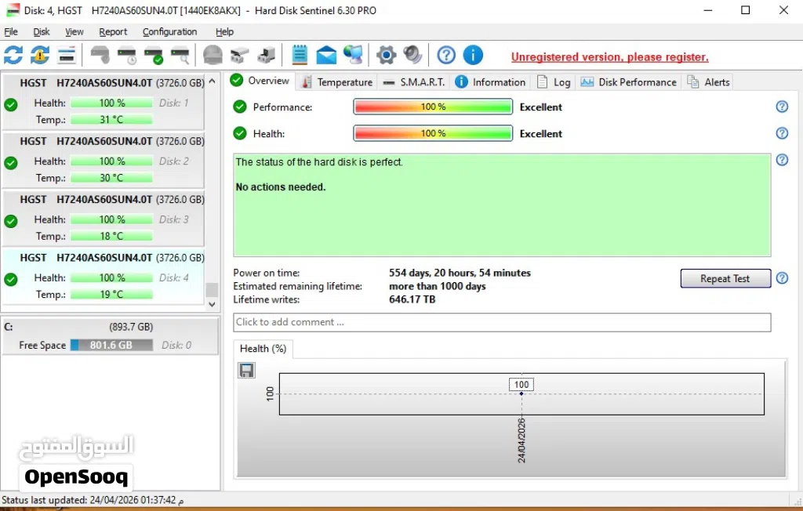
Task: Click the globe and monitor network icon
Action: tap(354, 55)
